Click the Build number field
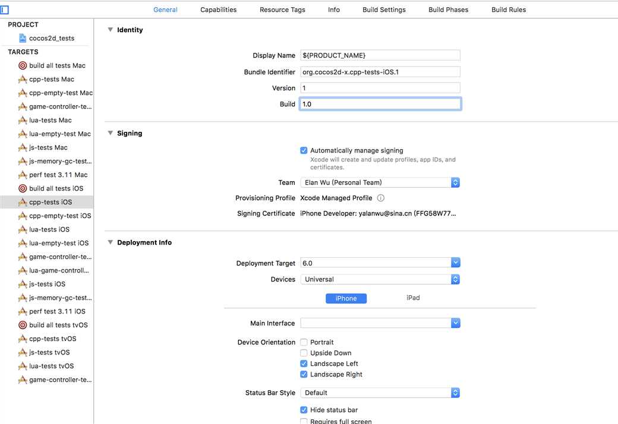Viewport: 618px width, 424px height. 380,104
